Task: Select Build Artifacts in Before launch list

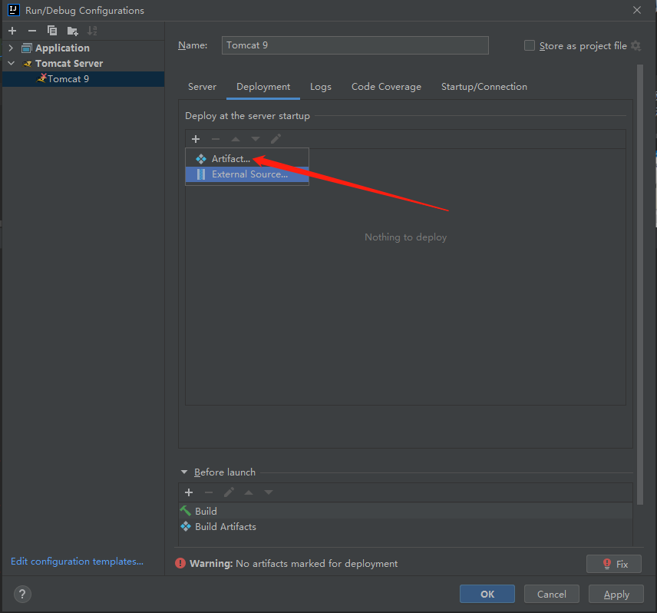Action: [x=405, y=527]
